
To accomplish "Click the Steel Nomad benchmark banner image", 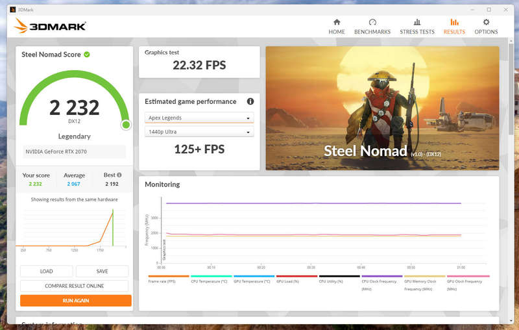I will (x=382, y=108).
